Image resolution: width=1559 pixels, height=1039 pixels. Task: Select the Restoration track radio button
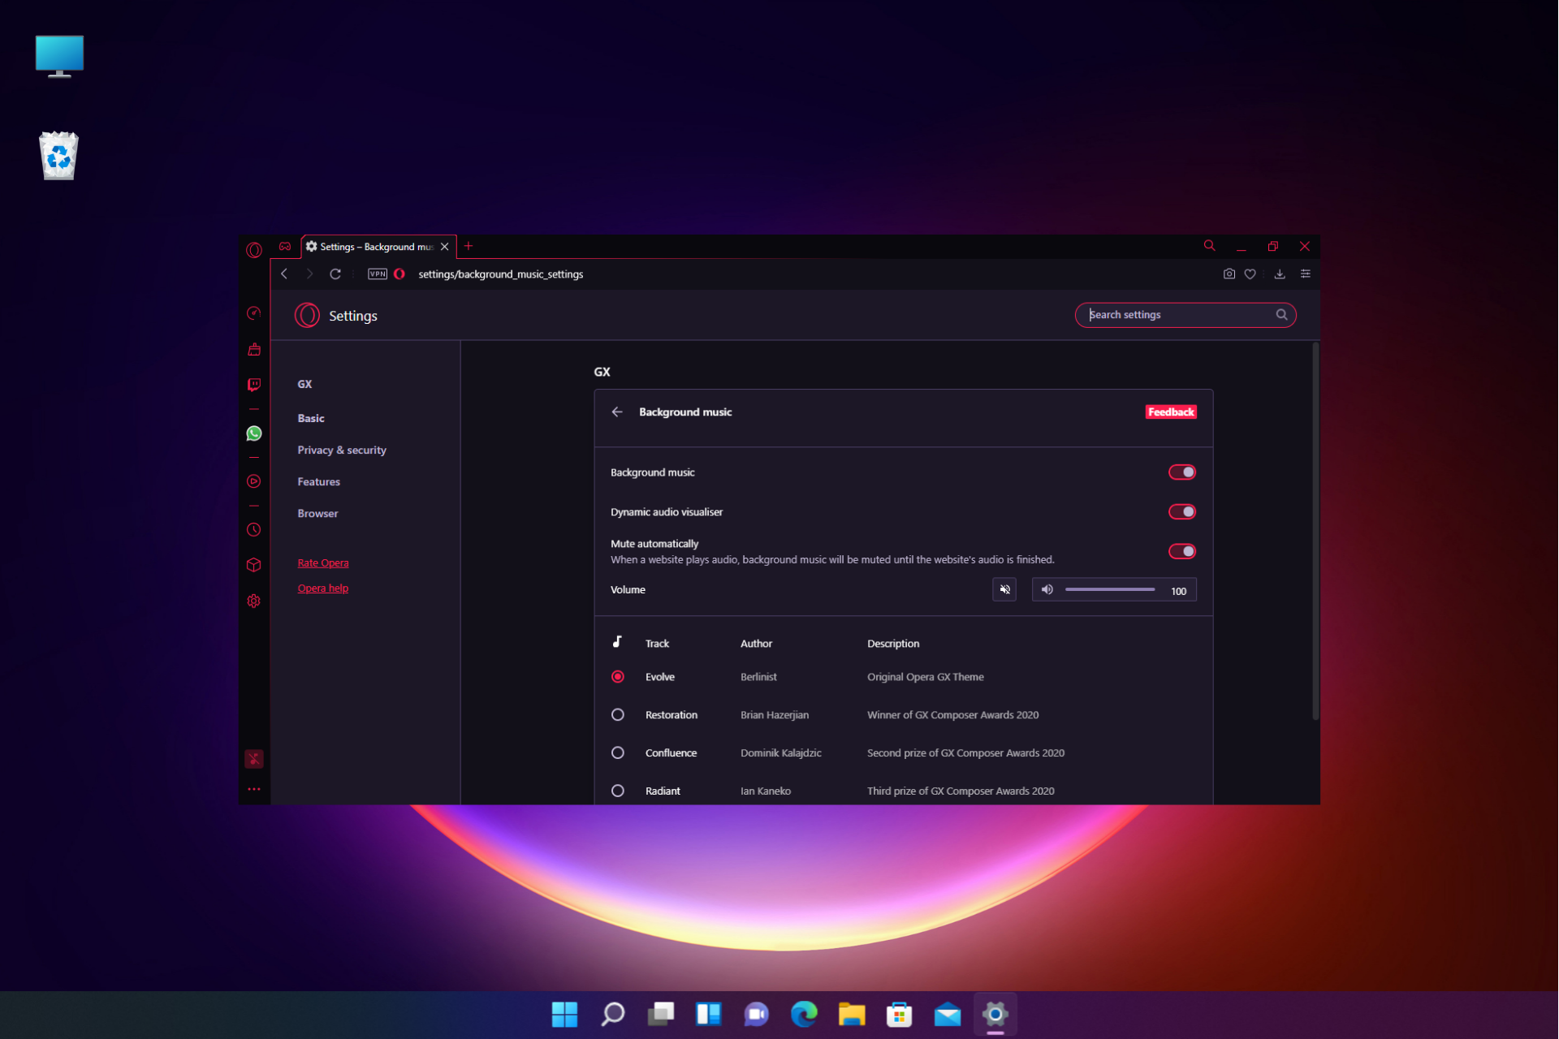pos(617,714)
